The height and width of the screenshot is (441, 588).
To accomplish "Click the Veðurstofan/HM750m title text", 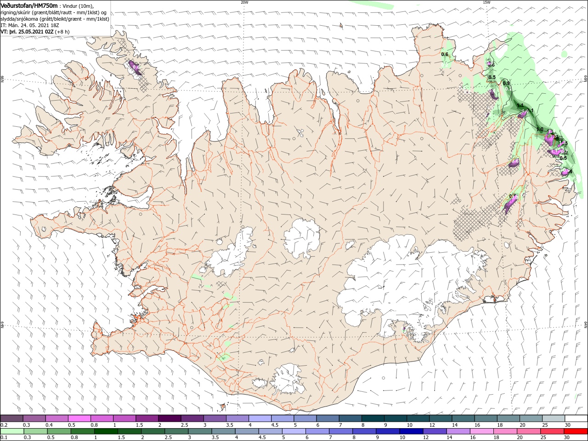I will pos(29,6).
